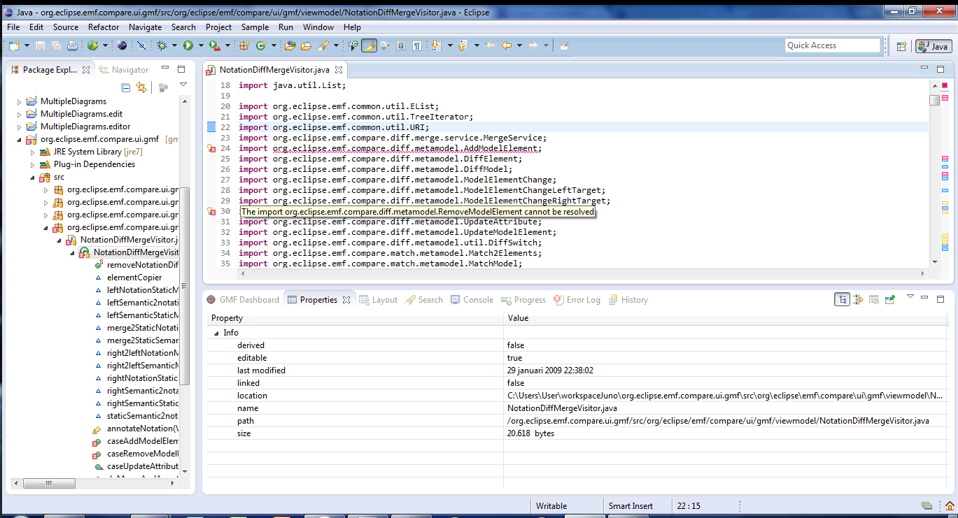Click Collapse All in Package Explorer
Image resolution: width=958 pixels, height=518 pixels.
tap(126, 87)
